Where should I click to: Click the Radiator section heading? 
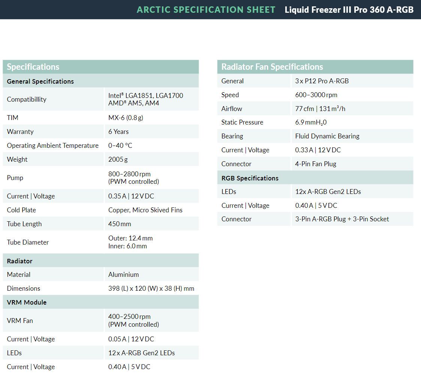(x=19, y=261)
